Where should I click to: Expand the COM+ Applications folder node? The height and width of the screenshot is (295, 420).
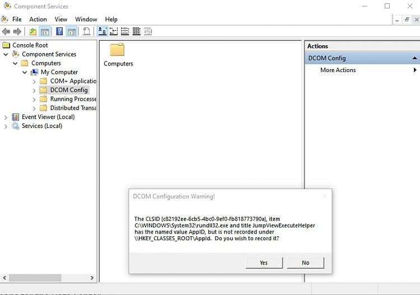tap(34, 81)
